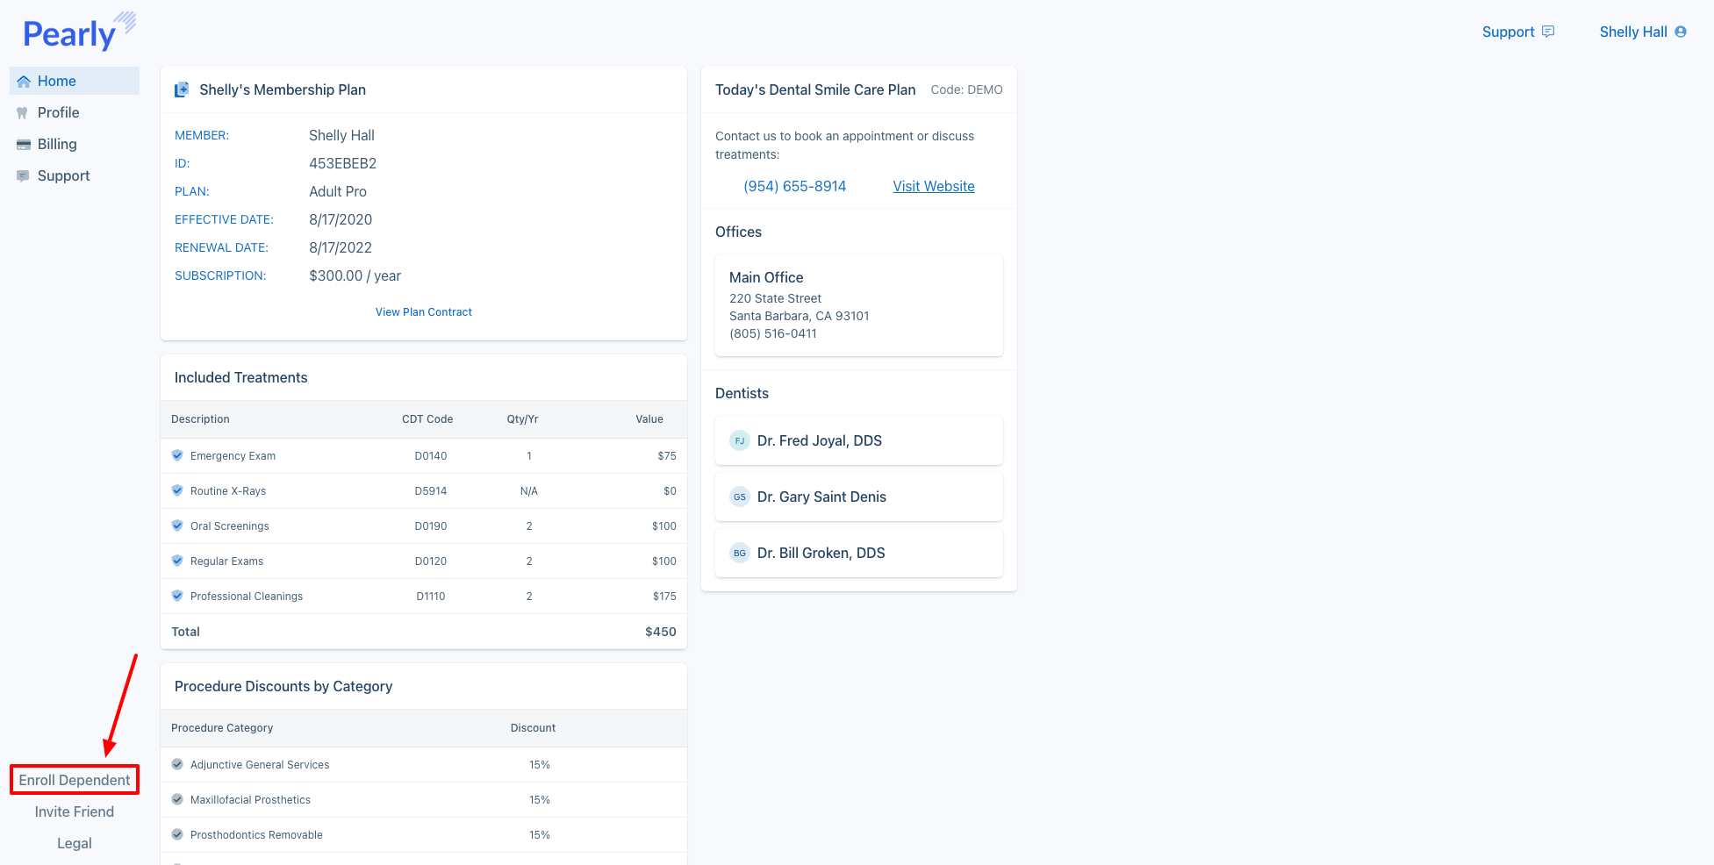
Task: Click the membership plan card header icon
Action: pyautogui.click(x=182, y=89)
